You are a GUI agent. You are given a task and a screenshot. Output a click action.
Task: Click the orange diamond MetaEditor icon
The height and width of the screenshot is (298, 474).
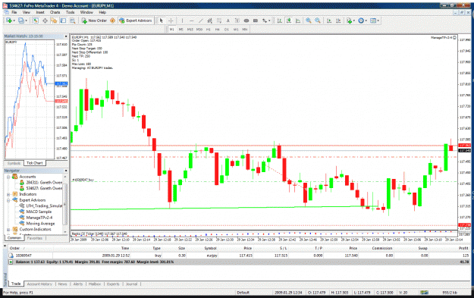[x=112, y=20]
